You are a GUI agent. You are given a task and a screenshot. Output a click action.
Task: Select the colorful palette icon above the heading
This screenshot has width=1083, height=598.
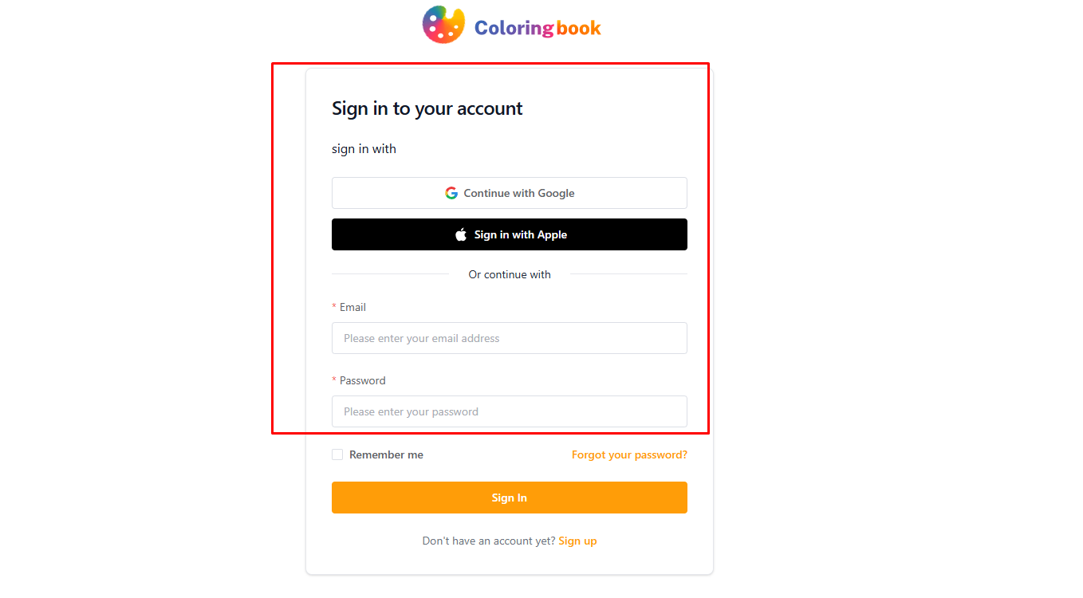point(443,24)
